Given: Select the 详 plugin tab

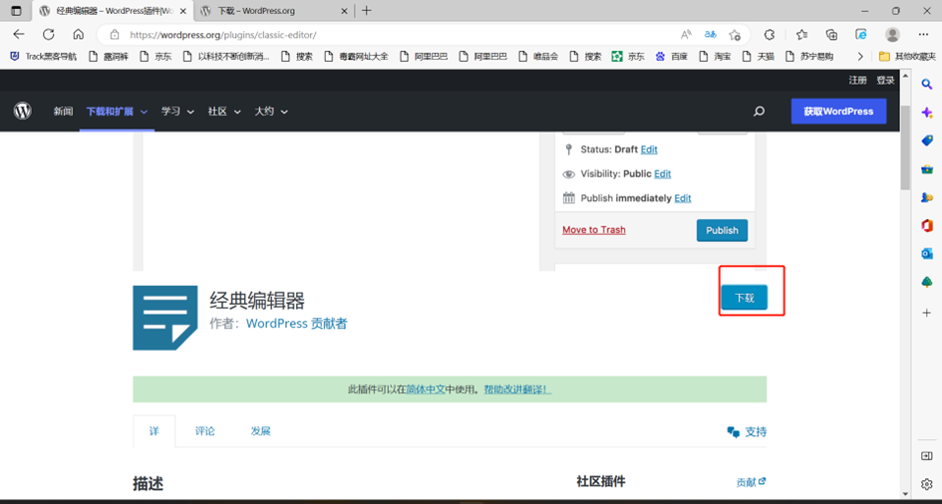Looking at the screenshot, I should click(155, 431).
